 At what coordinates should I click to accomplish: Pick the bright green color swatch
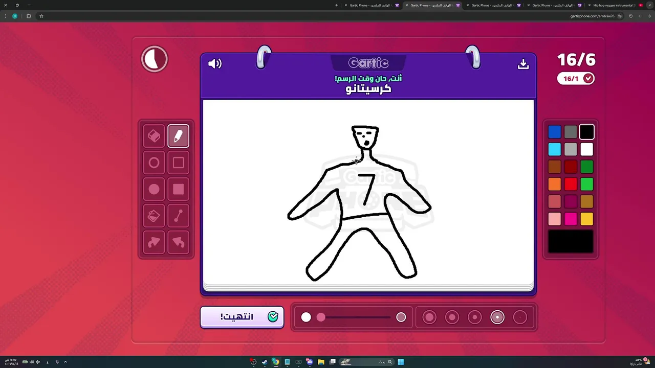click(587, 184)
